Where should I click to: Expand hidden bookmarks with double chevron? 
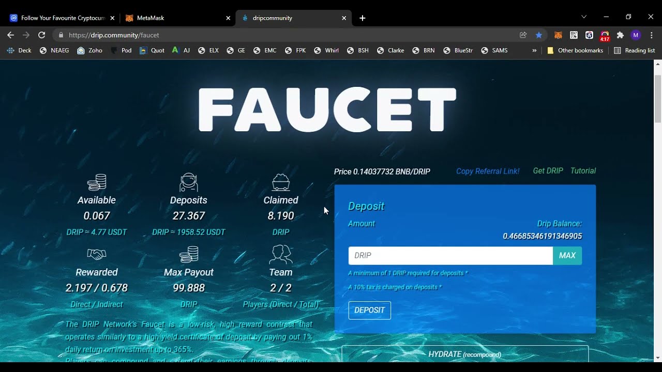click(534, 51)
